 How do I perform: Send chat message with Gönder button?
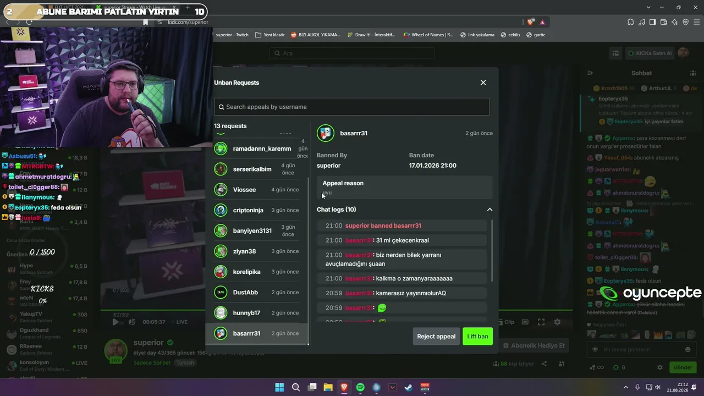click(683, 367)
